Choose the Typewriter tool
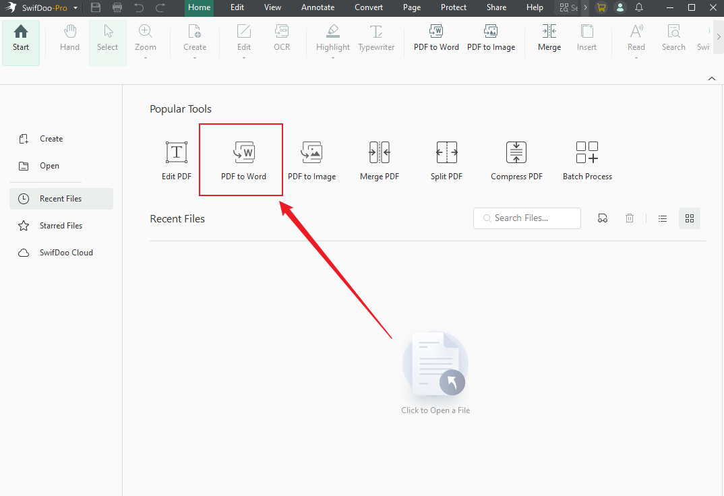The width and height of the screenshot is (724, 496). [376, 38]
